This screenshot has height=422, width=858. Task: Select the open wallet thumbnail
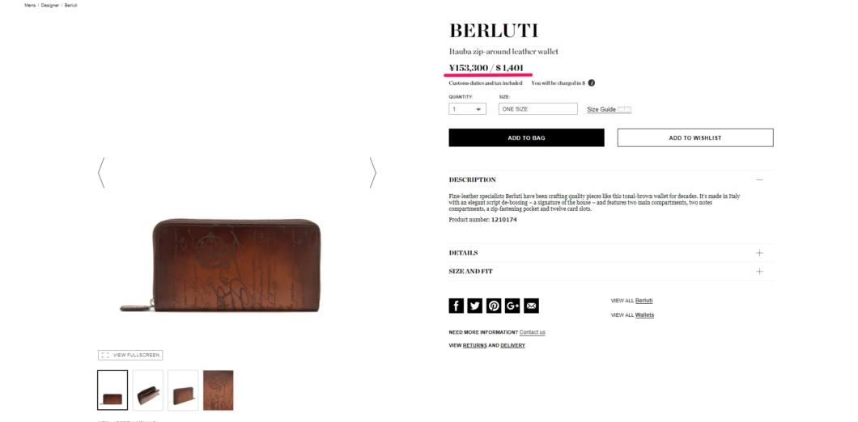tap(148, 390)
